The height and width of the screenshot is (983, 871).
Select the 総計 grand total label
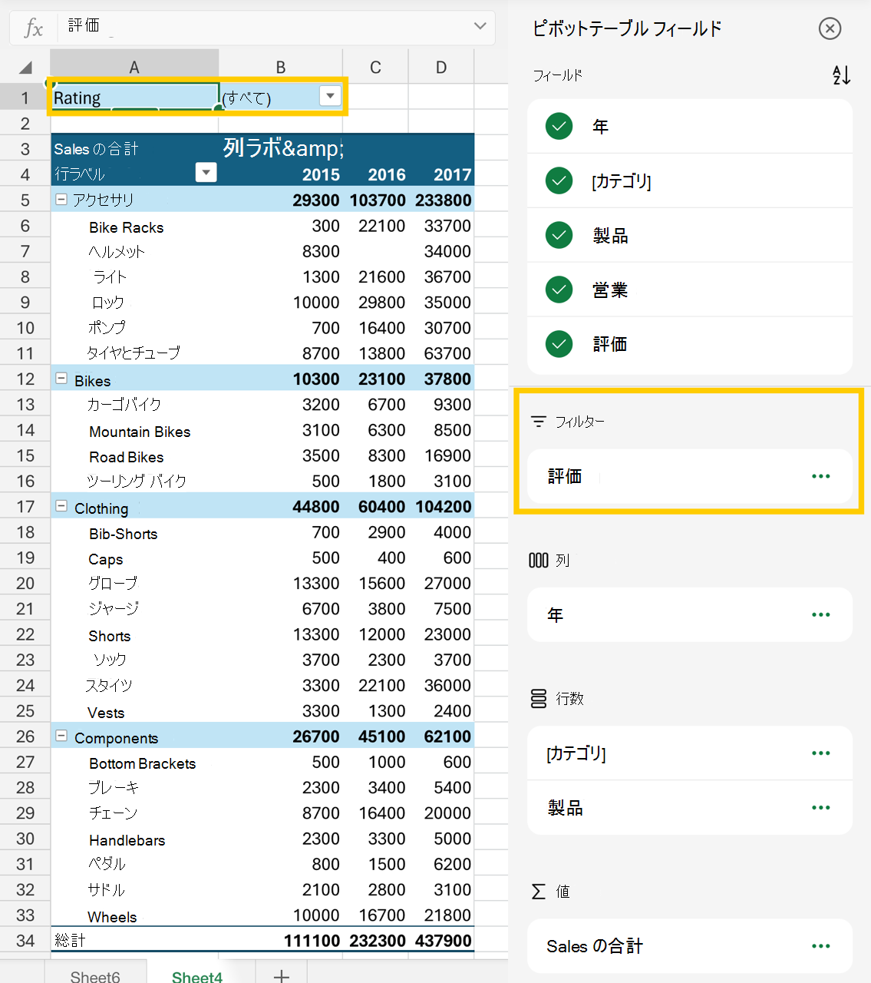(x=70, y=940)
